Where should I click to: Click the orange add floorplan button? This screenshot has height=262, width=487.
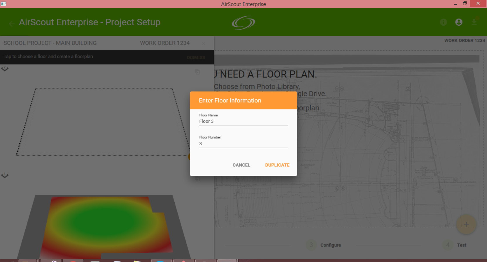(466, 224)
